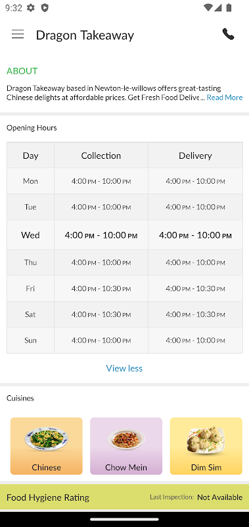Tap the Delivery column header
This screenshot has width=249, height=527.
tap(195, 155)
